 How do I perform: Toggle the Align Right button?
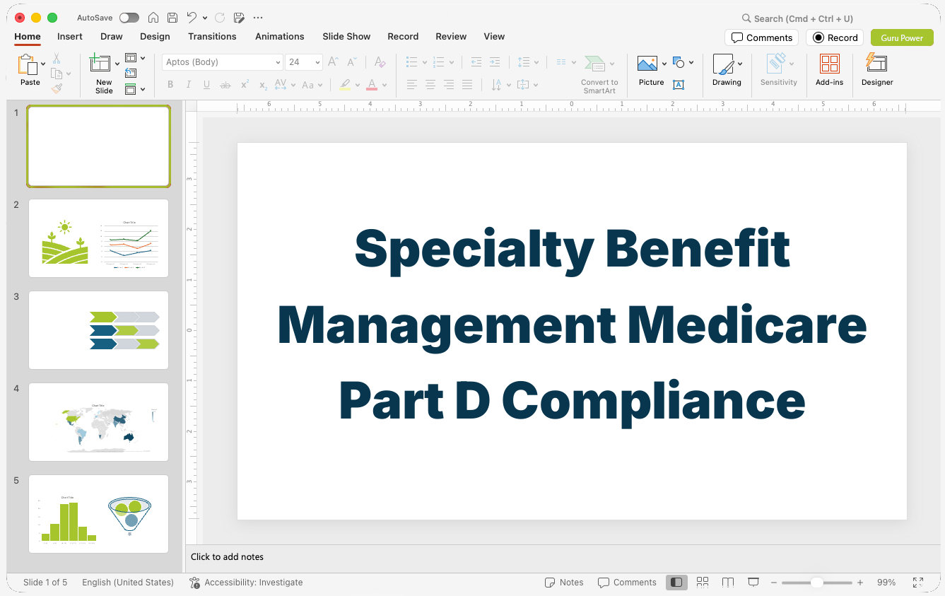[x=449, y=85]
